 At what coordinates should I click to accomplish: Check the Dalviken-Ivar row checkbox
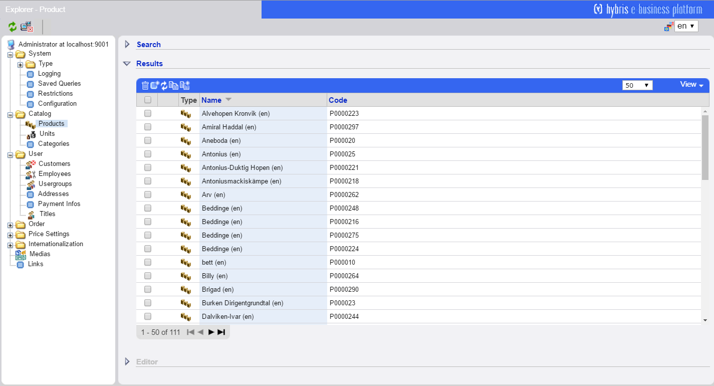[x=148, y=316]
